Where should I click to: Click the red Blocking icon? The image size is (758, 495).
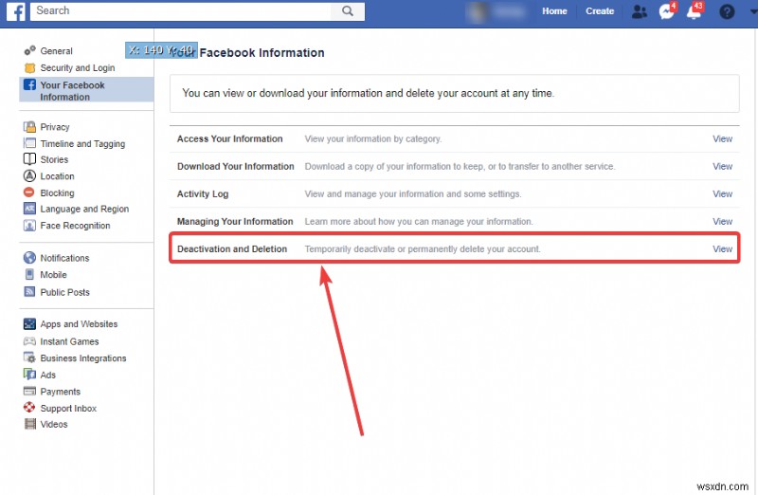(x=29, y=192)
